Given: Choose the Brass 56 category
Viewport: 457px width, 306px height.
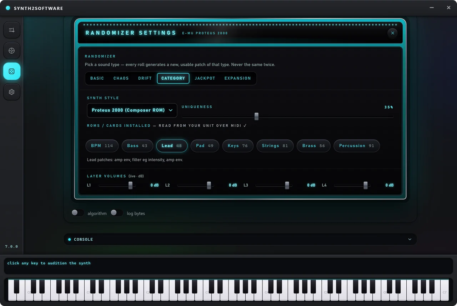Looking at the screenshot, I should point(314,146).
